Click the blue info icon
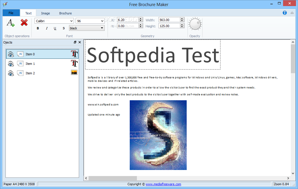 pyautogui.click(x=285, y=13)
